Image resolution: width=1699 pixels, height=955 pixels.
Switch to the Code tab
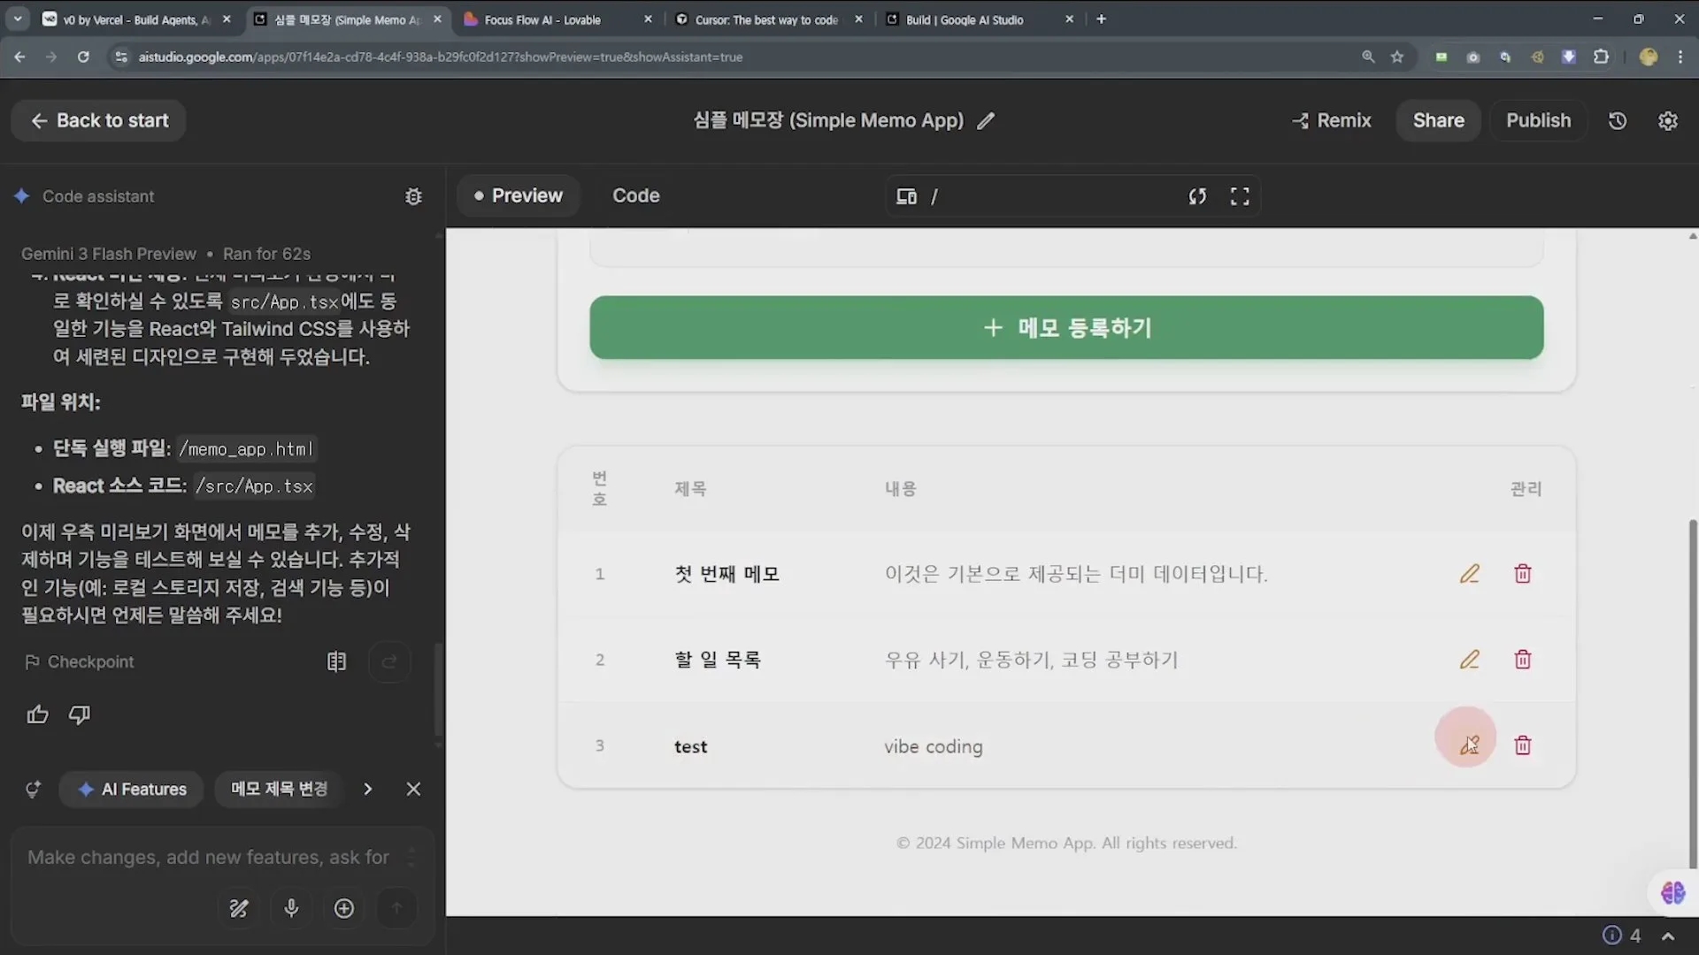click(636, 195)
